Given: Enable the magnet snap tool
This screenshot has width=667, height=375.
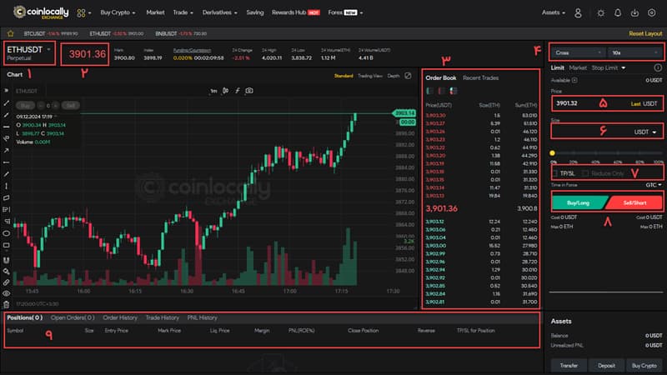Looking at the screenshot, I should click(x=7, y=260).
